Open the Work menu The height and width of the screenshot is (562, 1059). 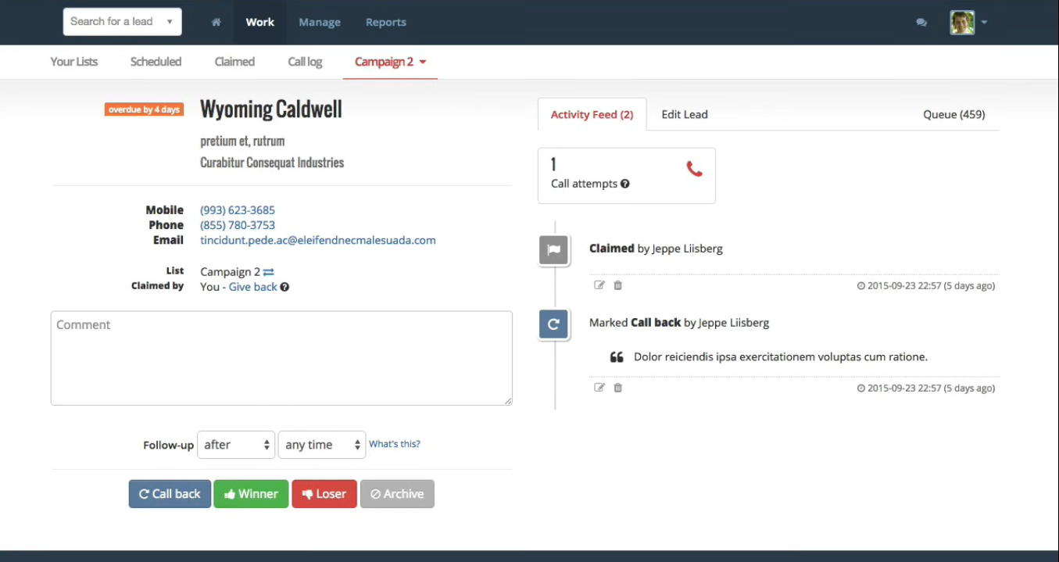(x=259, y=23)
